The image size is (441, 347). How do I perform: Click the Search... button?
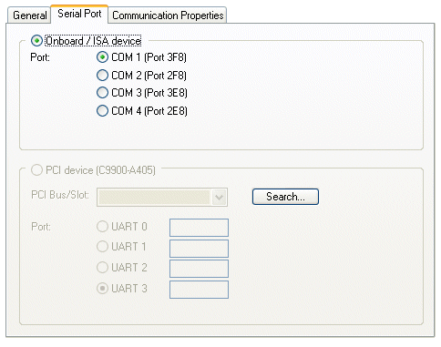tap(285, 197)
